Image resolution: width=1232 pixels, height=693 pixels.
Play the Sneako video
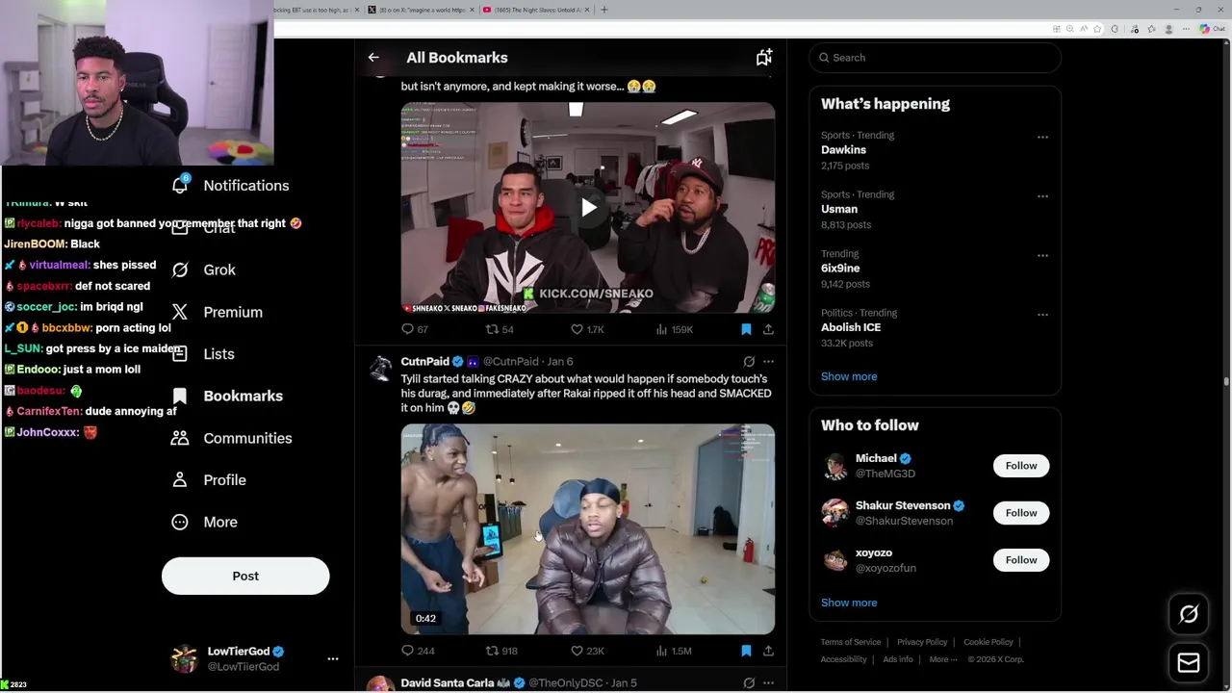point(588,207)
